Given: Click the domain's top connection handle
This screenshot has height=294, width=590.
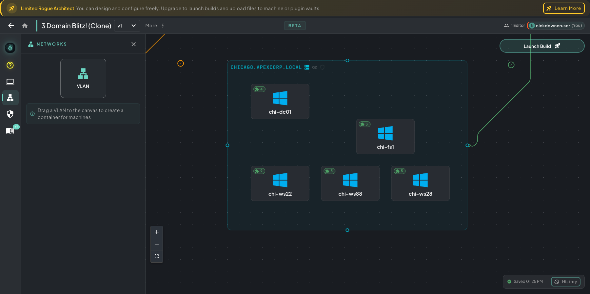Looking at the screenshot, I should [x=347, y=61].
